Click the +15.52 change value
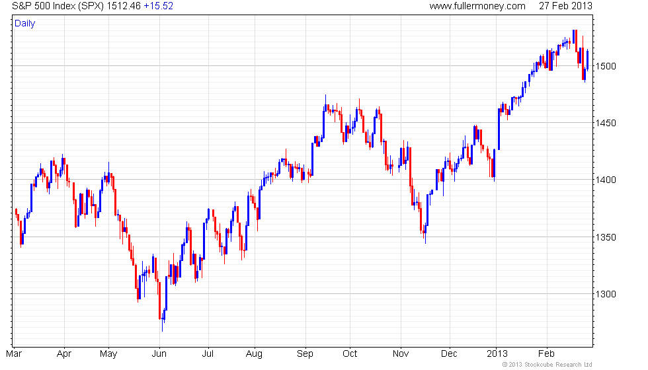This screenshot has height=370, width=648. (x=158, y=6)
